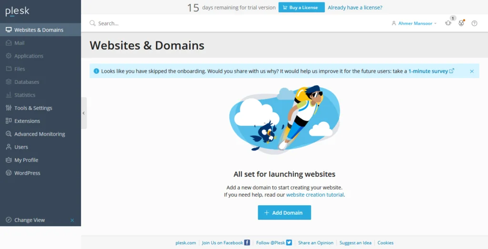Screen dimensions: 488x249
Task: Click Cookies footer link
Action: point(385,243)
